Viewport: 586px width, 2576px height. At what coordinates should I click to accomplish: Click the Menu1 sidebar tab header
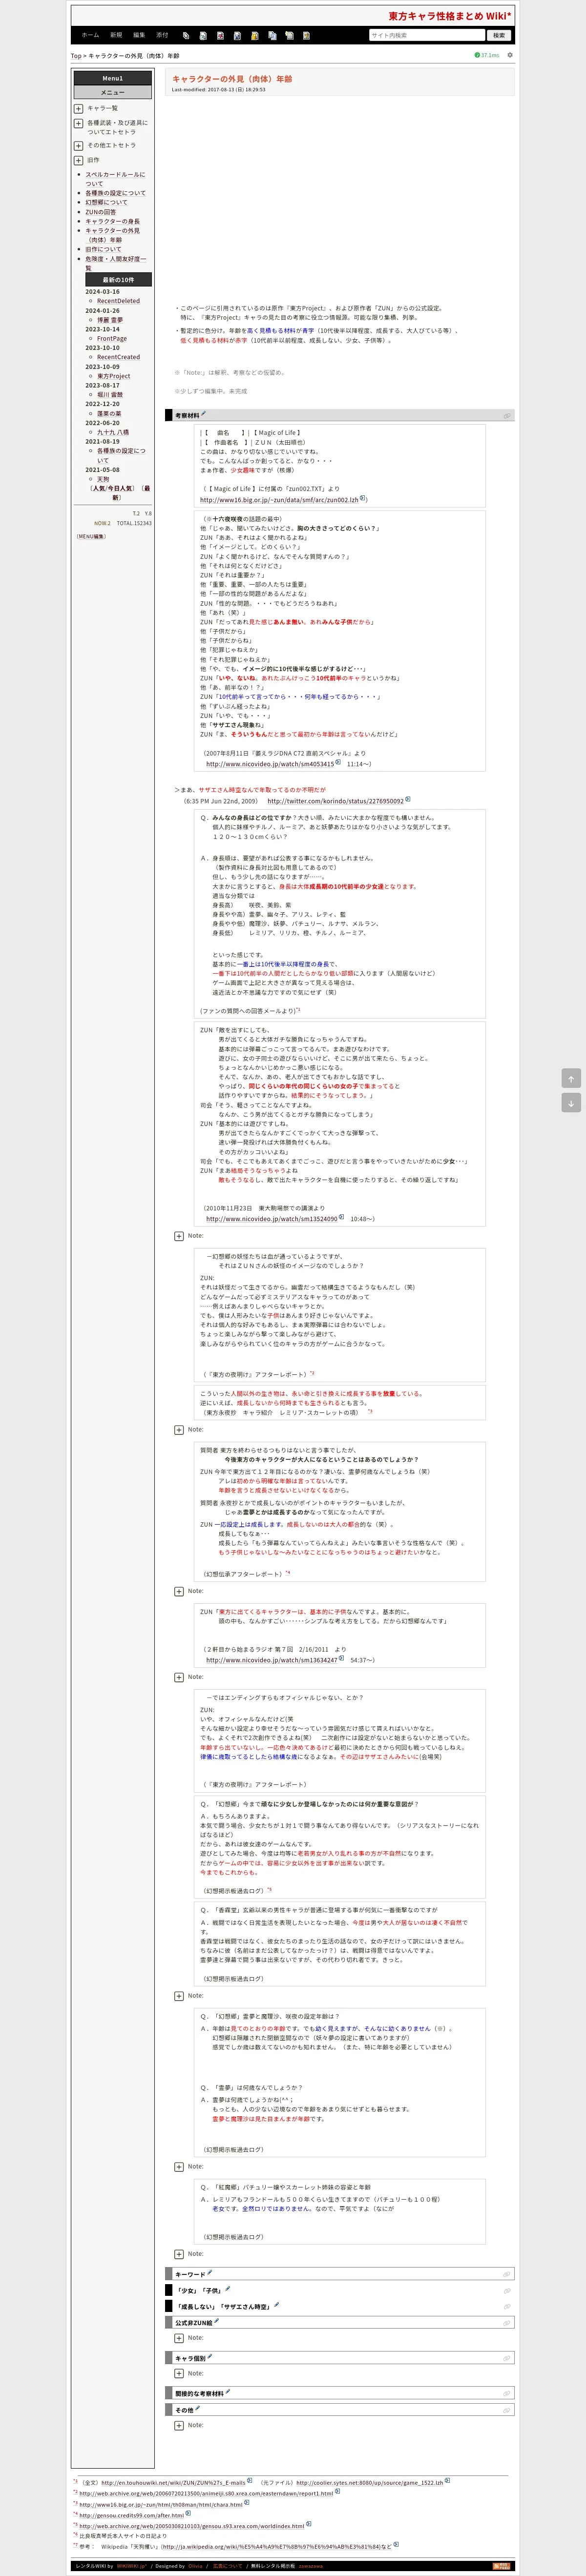click(113, 78)
